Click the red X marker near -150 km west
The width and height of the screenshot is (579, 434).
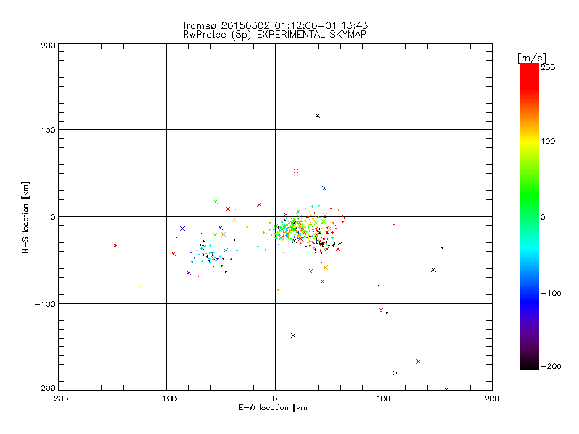pyautogui.click(x=116, y=245)
